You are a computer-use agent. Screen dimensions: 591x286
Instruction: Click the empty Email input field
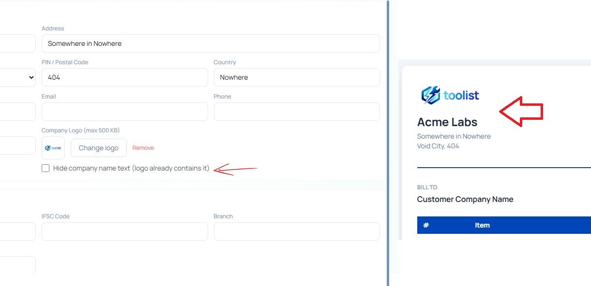(x=124, y=112)
